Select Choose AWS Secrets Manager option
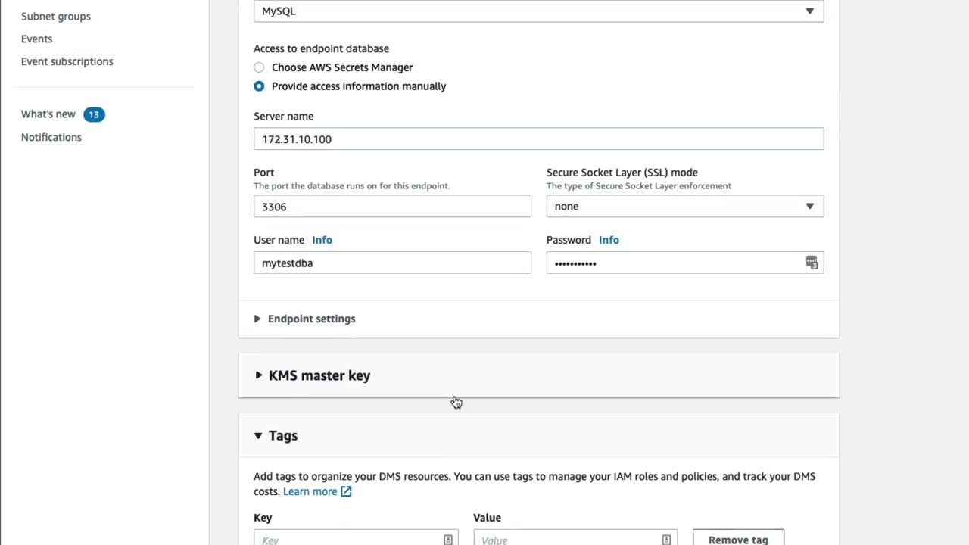The height and width of the screenshot is (545, 969). pos(259,67)
